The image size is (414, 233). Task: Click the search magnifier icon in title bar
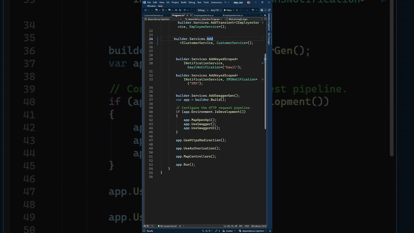click(225, 2)
